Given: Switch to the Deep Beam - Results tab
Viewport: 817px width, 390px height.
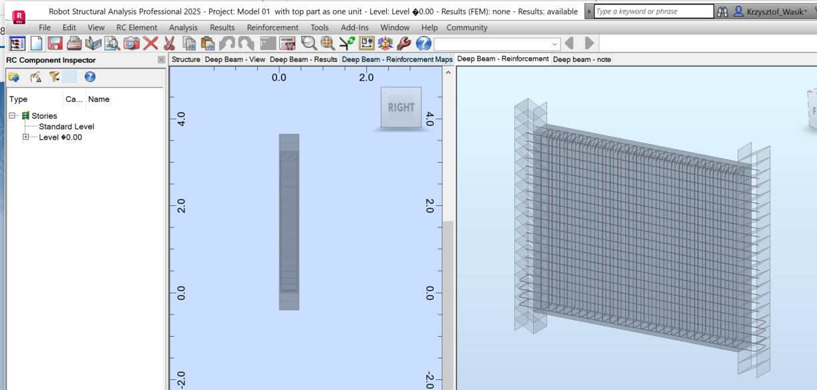Looking at the screenshot, I should click(302, 59).
